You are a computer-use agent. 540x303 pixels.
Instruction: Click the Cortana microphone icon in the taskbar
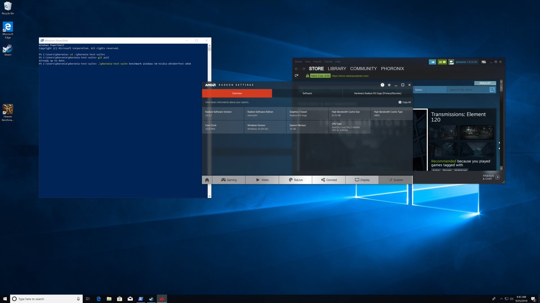coord(78,299)
